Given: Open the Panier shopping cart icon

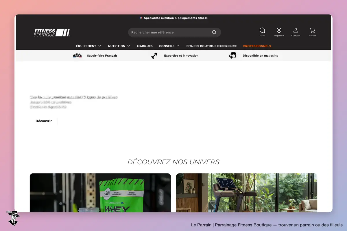Looking at the screenshot, I should click(312, 30).
